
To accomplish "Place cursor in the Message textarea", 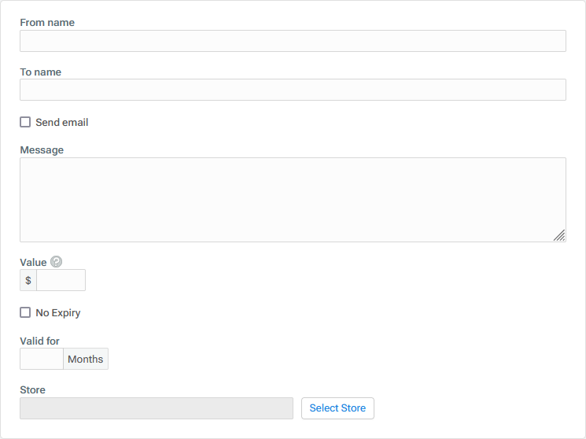I will [x=293, y=200].
